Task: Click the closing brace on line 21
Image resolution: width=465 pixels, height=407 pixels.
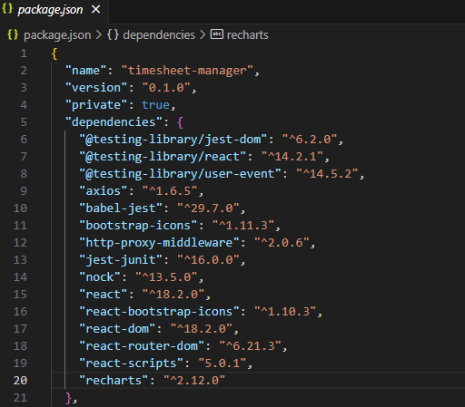Action: [x=69, y=398]
